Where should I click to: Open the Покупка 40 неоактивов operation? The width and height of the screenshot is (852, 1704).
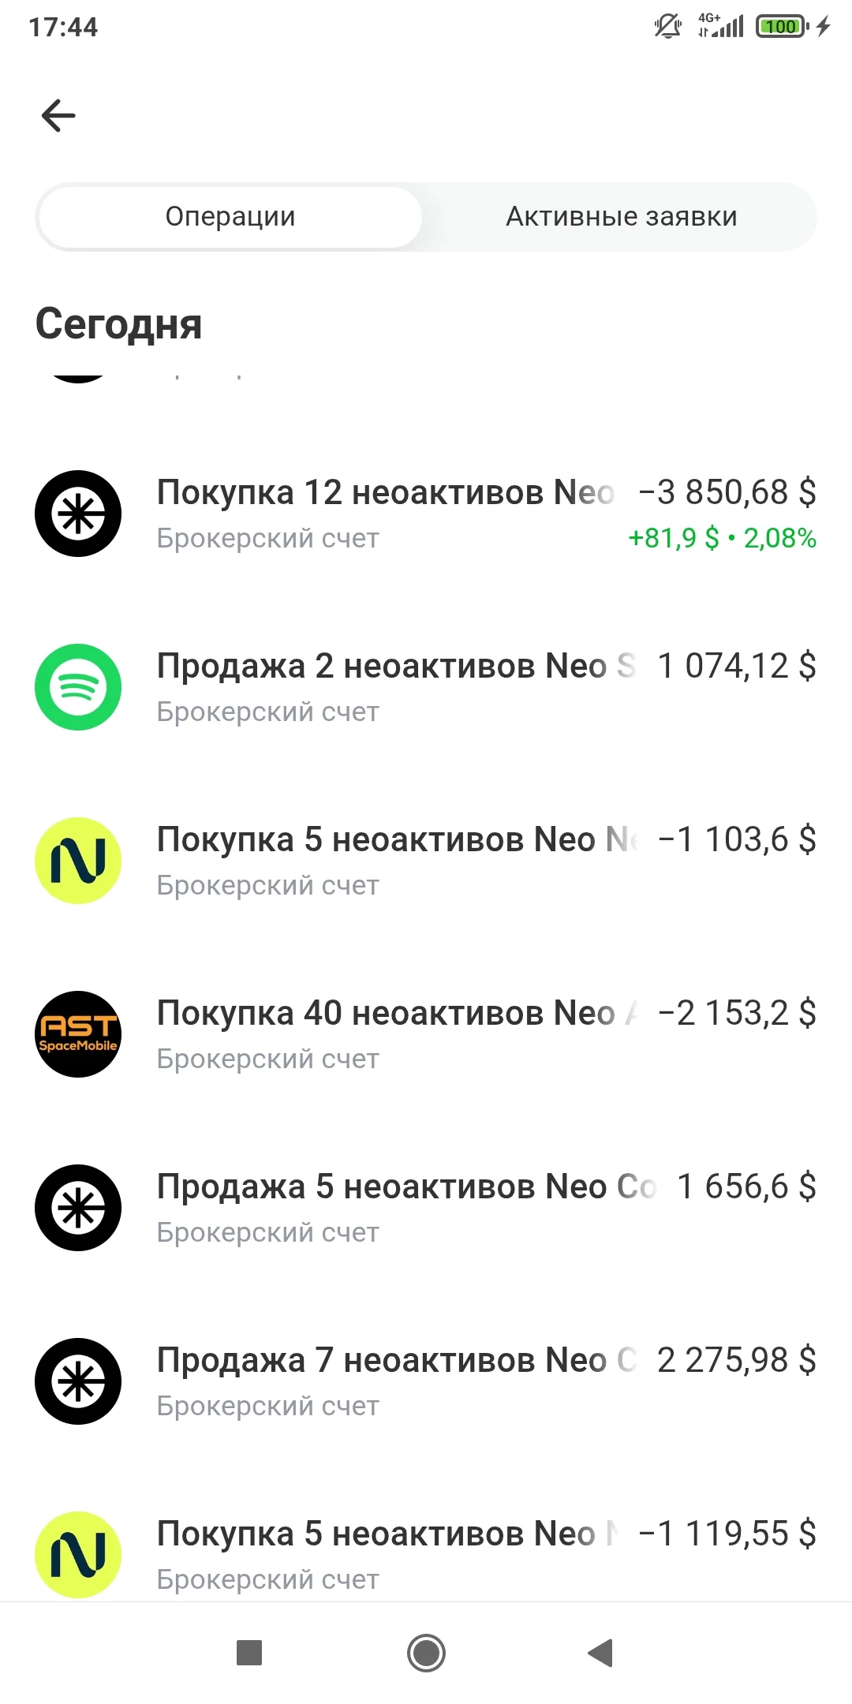pyautogui.click(x=426, y=1034)
